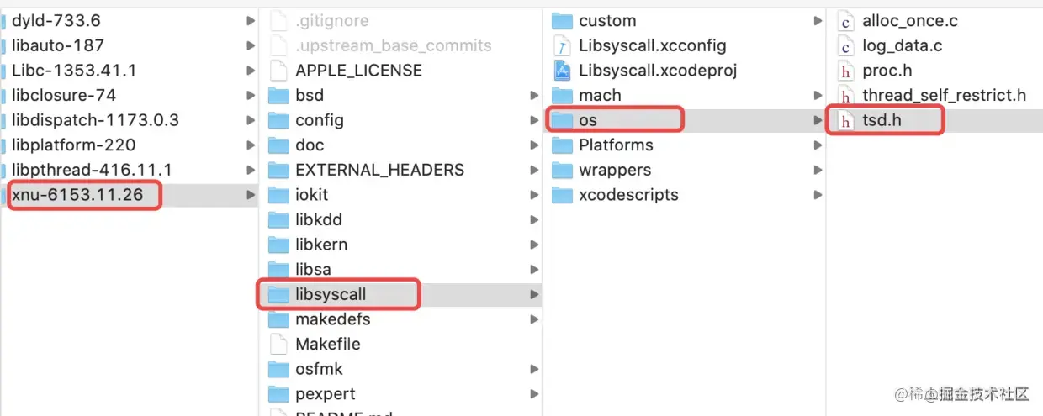The width and height of the screenshot is (1043, 416).
Task: Select the libdispatch-1173.0.3 row
Action: coord(129,120)
